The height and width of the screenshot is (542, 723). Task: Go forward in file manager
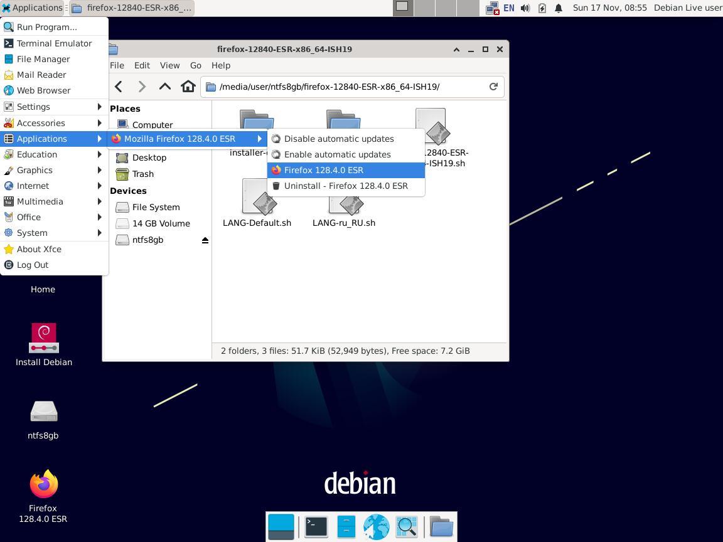pos(142,87)
